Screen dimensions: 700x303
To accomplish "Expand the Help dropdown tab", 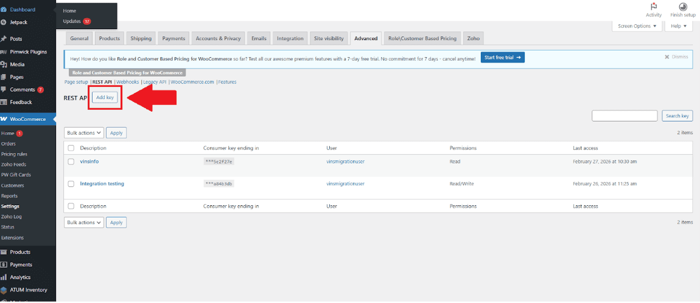I will point(679,26).
